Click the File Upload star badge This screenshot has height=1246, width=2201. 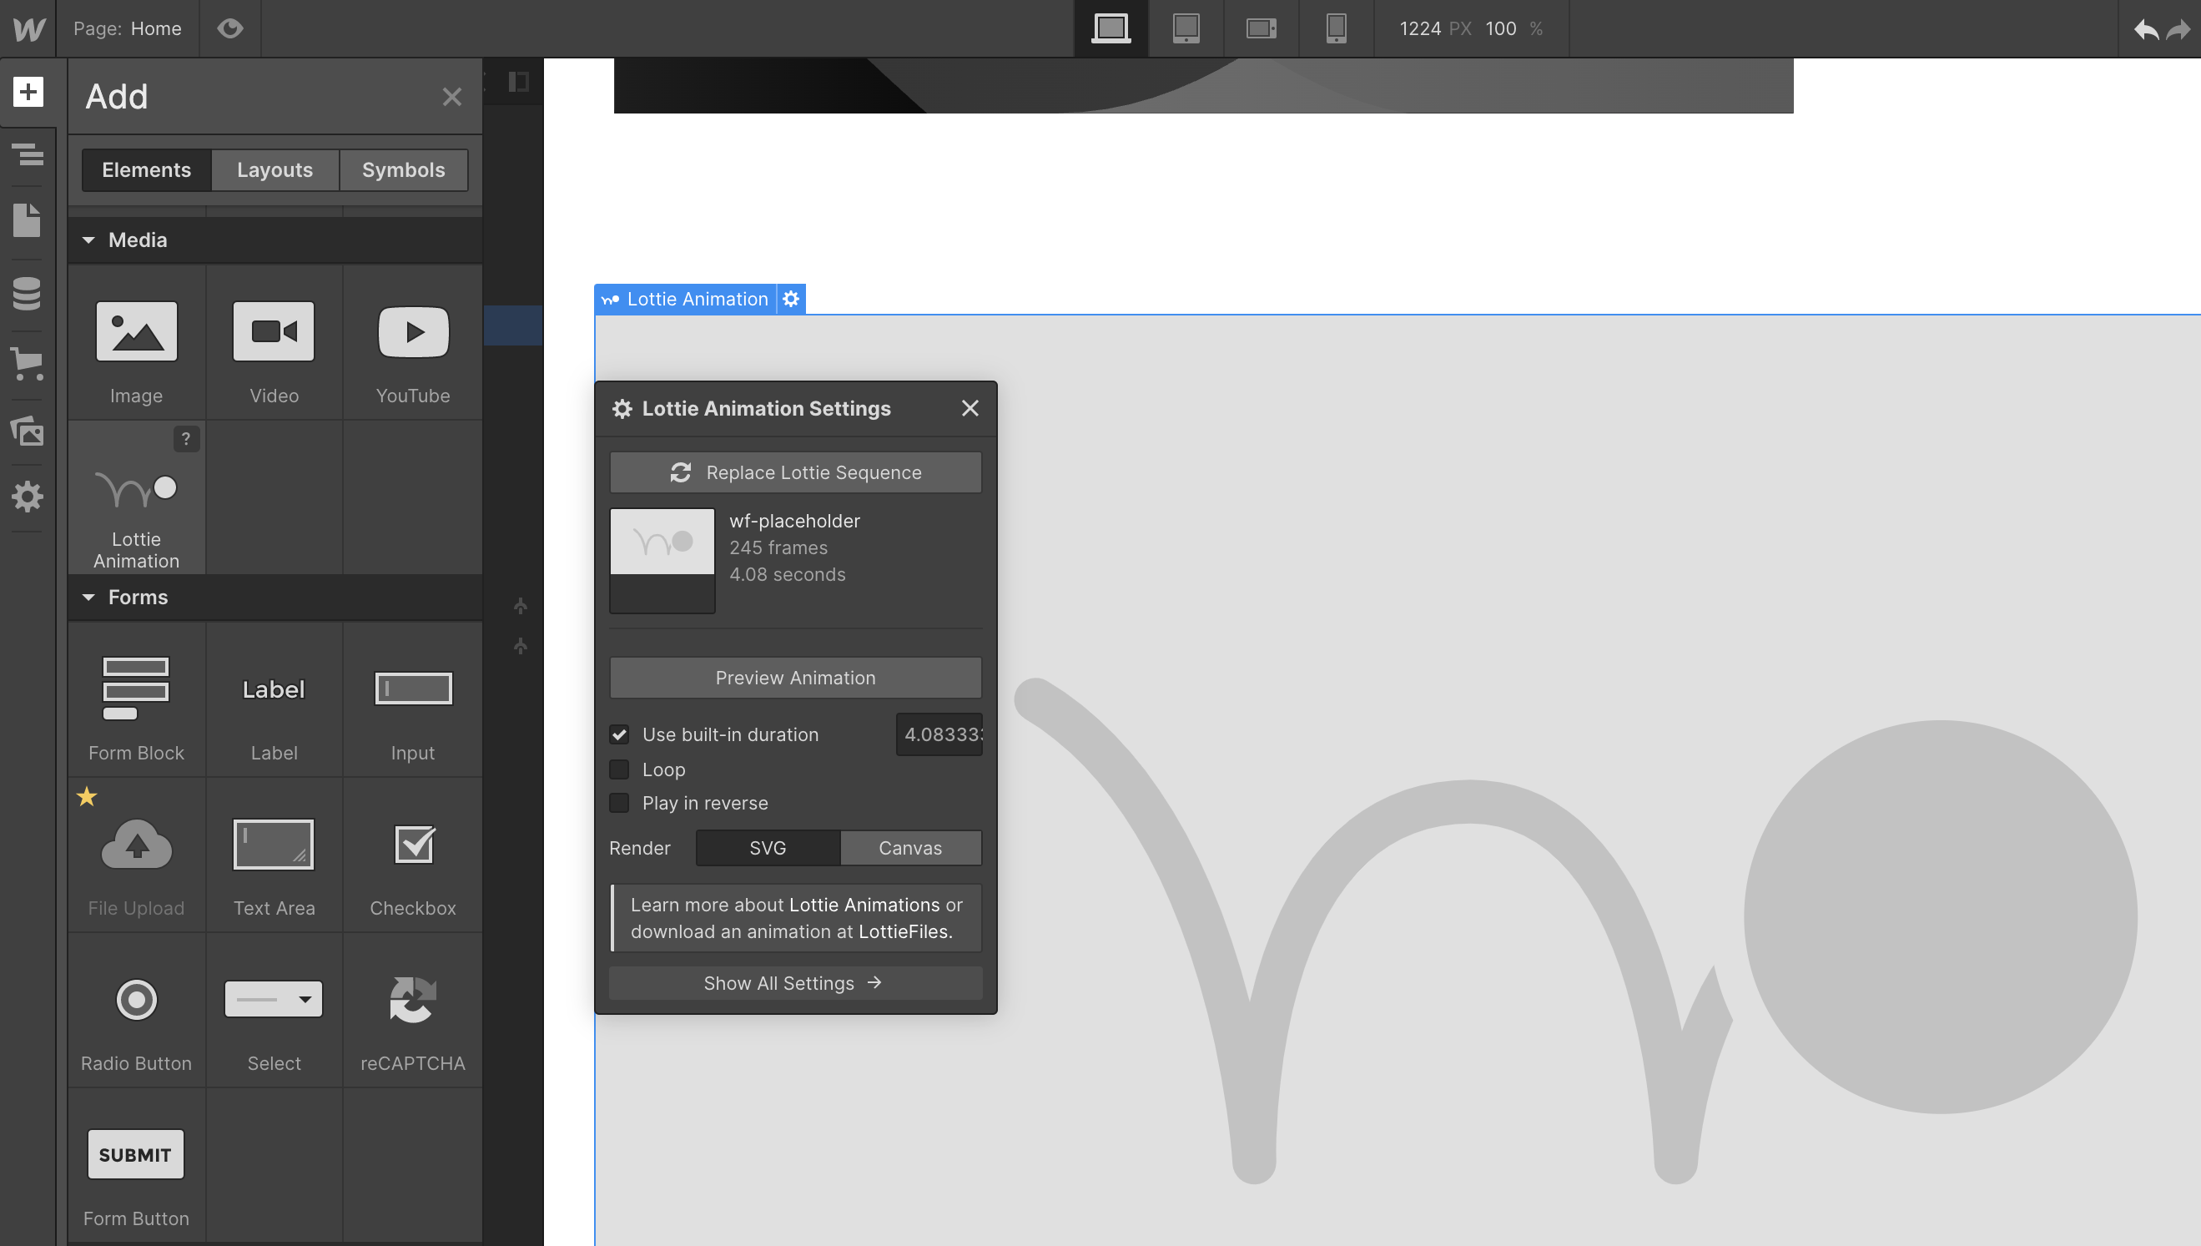click(87, 797)
